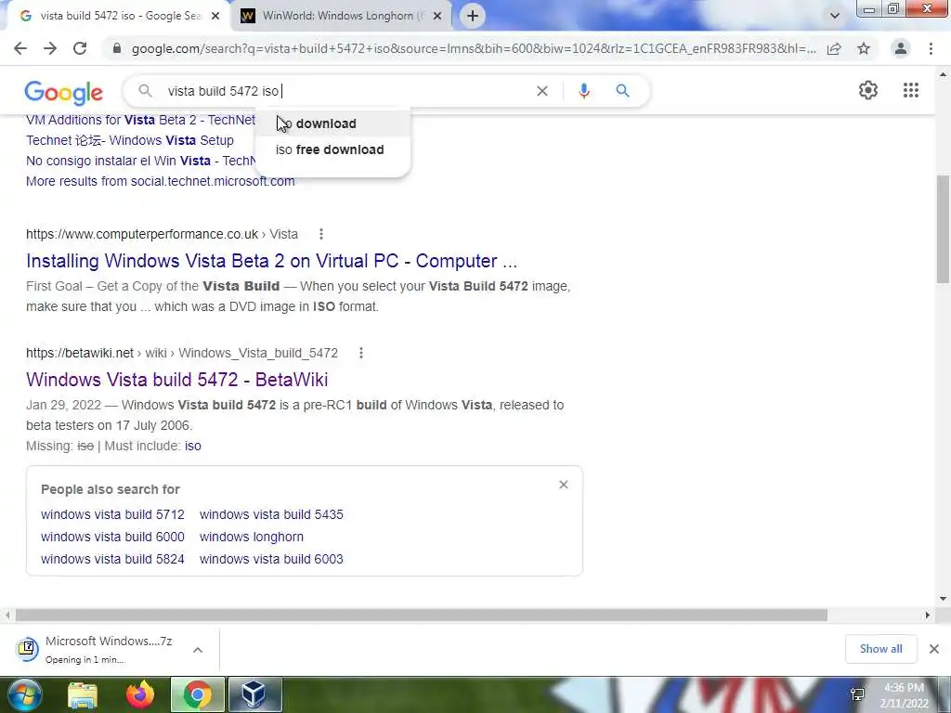Click the Chrome taskbar icon
Viewport: 951px width, 713px height.
(x=197, y=694)
